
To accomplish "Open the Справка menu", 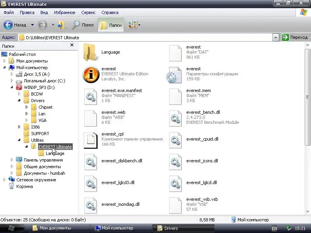I will tap(110, 12).
